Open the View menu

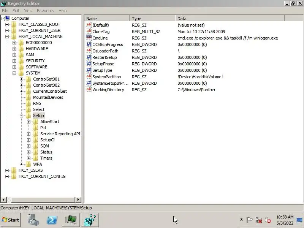(x=28, y=11)
